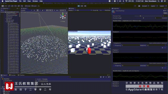
Task: Toggle Maximize On Play in Game view
Action: (x=107, y=10)
